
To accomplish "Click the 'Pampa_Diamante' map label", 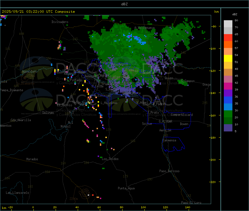I will (11, 90).
